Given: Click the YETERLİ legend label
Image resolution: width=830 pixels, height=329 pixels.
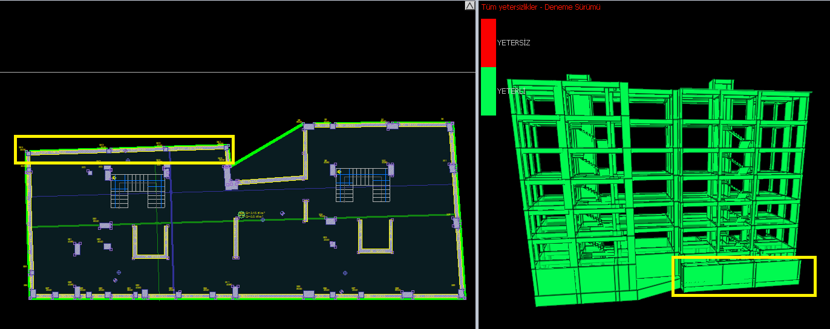Looking at the screenshot, I should (x=511, y=91).
